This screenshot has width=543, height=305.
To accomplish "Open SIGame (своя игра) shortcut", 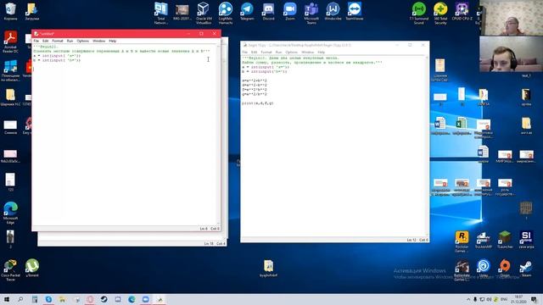I will 526,239.
